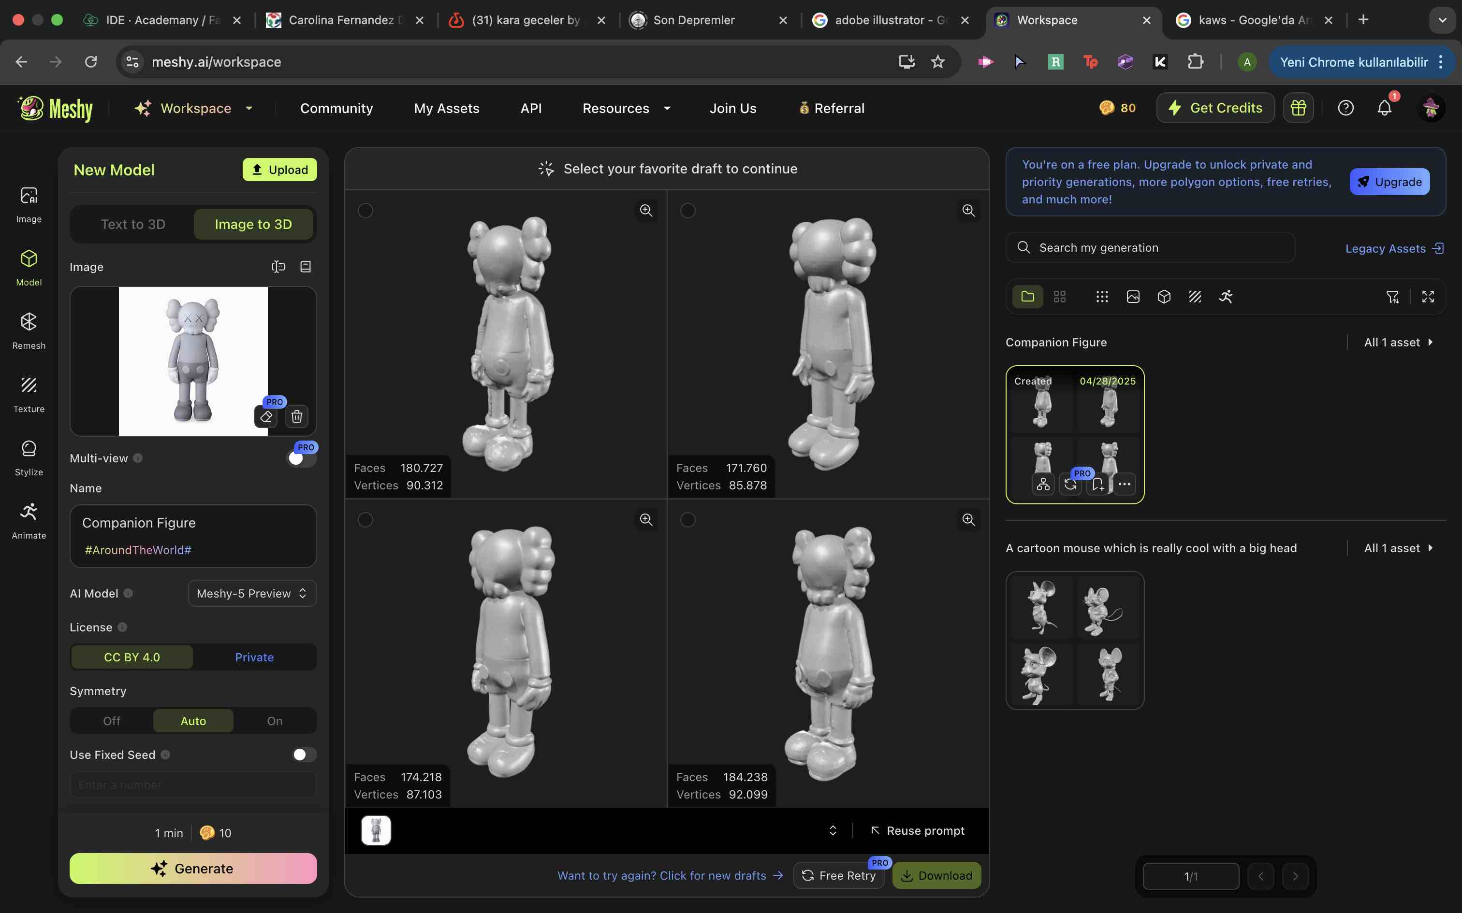This screenshot has width=1462, height=913.
Task: Click the rig icon on Companion Figure card
Action: (1043, 484)
